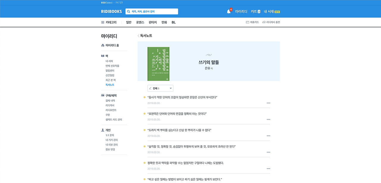This screenshot has width=381, height=183.
Task: Click the note "하고 싶은 일에는 방법이…"
Action: click(185, 179)
